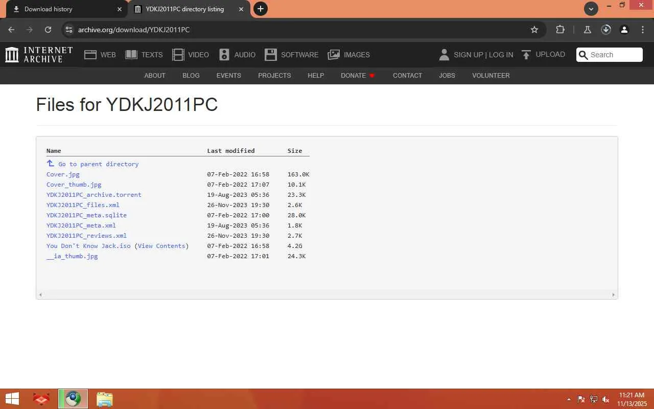Click the volume icon in system tray

[606, 399]
